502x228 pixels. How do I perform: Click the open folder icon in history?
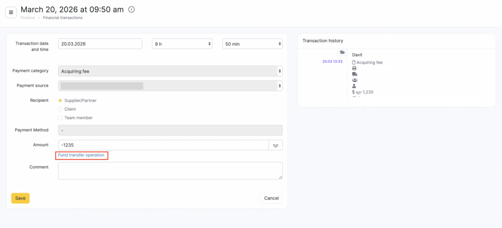pos(343,52)
